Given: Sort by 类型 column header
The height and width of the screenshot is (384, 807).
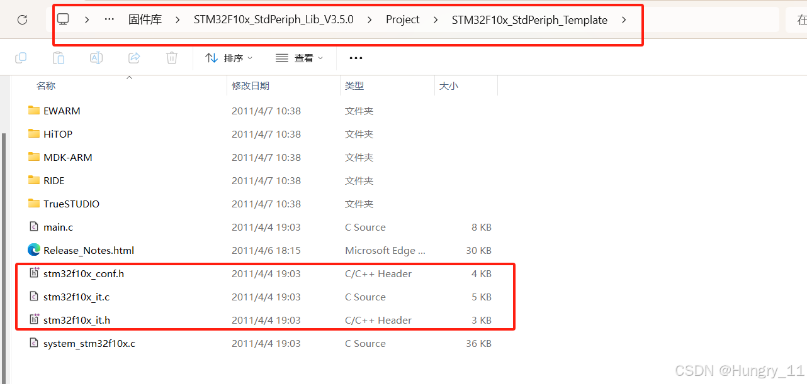Looking at the screenshot, I should click(x=354, y=85).
